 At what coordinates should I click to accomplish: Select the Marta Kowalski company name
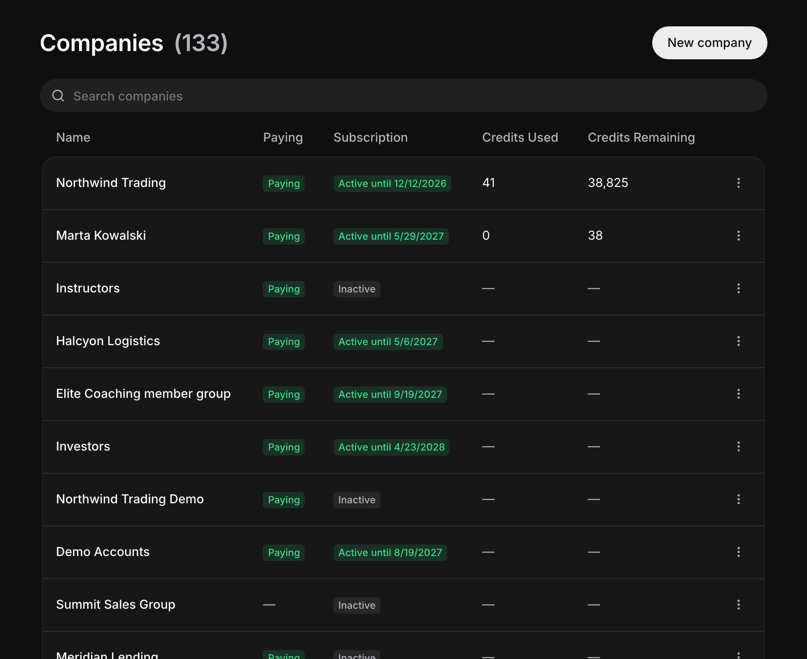click(x=101, y=236)
